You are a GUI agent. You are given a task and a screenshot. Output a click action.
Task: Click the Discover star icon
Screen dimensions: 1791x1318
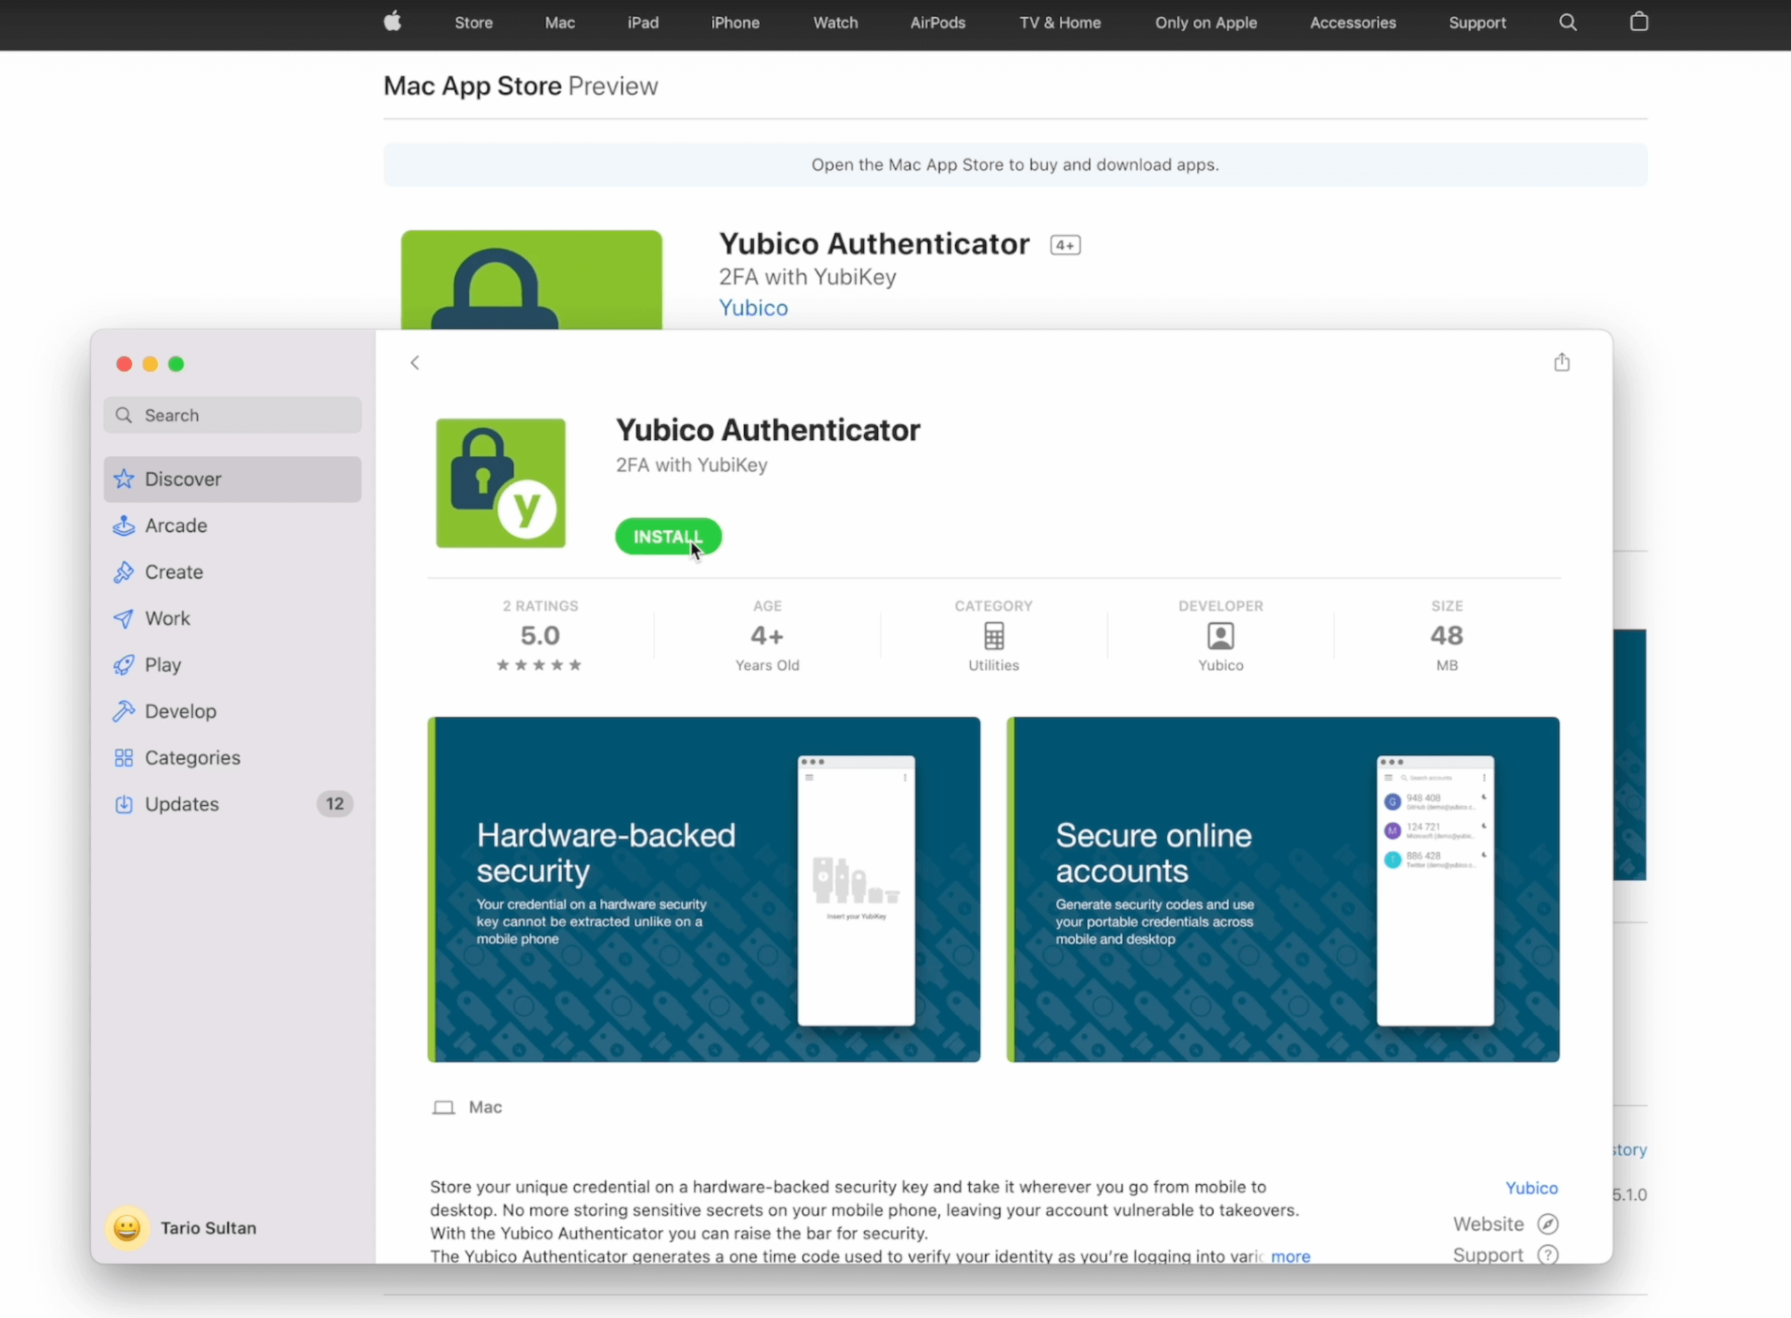click(124, 479)
